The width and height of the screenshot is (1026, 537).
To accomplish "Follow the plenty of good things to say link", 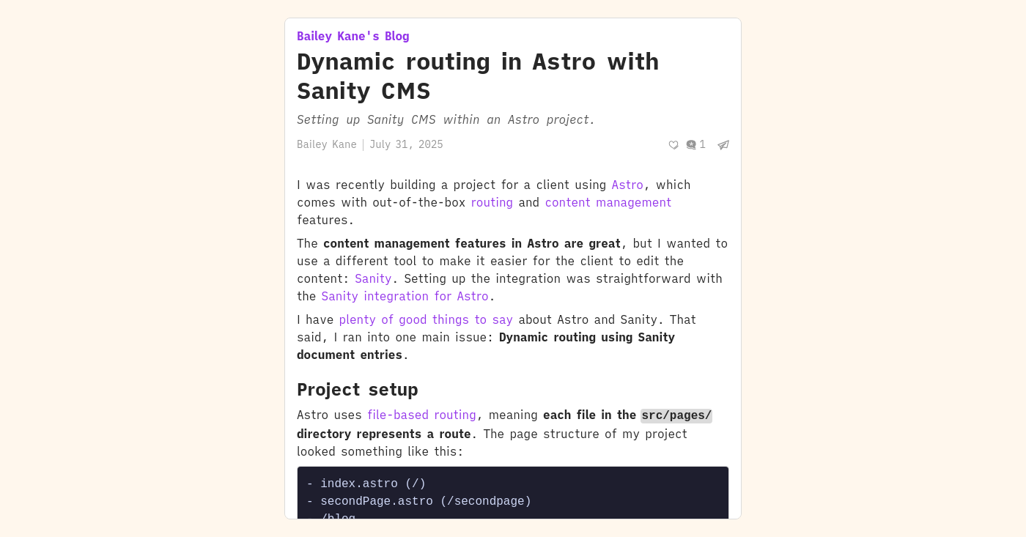I will 426,320.
